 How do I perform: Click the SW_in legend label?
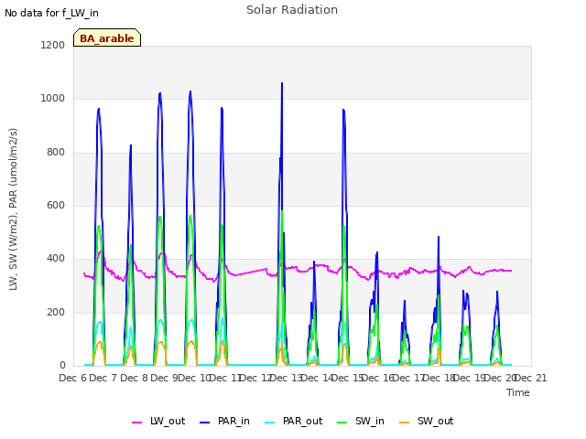[369, 421]
